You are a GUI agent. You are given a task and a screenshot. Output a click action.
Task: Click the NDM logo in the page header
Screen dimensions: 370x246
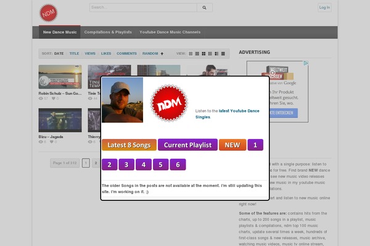coord(48,13)
